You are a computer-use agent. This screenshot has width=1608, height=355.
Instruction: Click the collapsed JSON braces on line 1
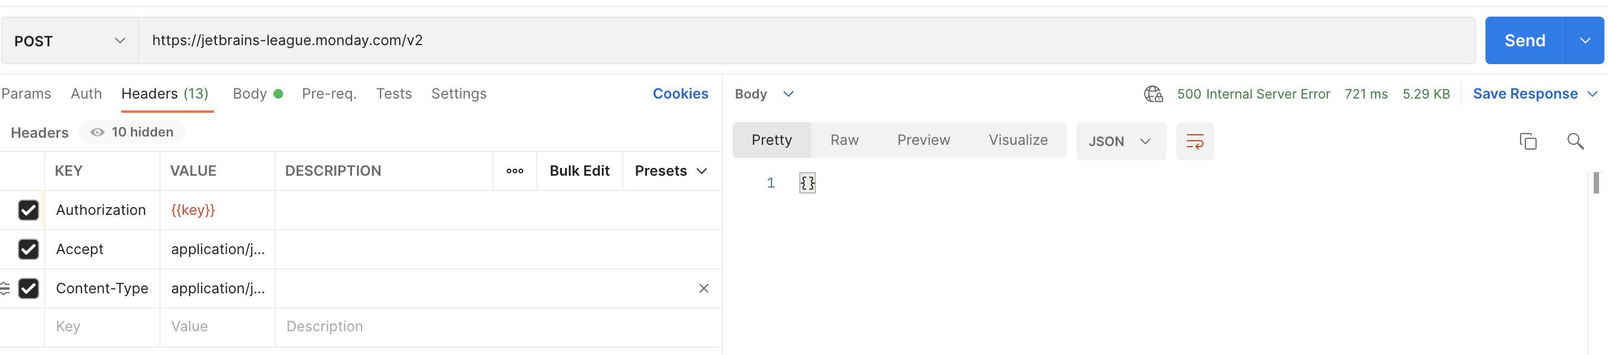click(807, 182)
